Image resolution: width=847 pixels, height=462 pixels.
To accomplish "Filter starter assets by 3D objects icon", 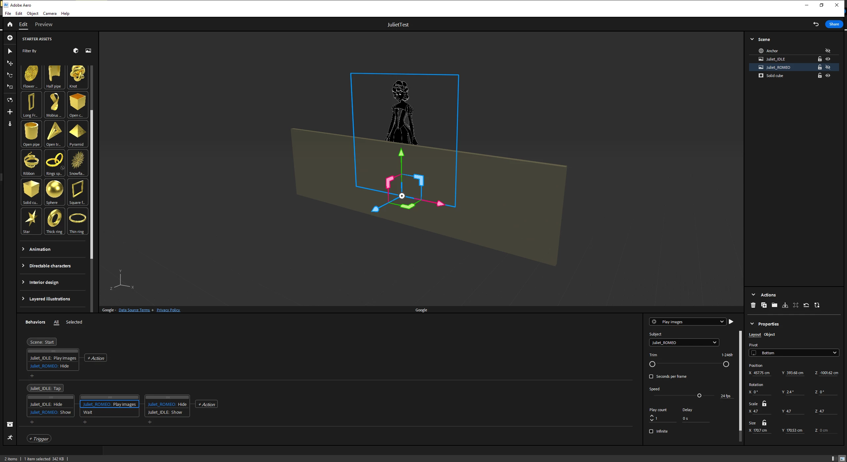I will tap(76, 51).
